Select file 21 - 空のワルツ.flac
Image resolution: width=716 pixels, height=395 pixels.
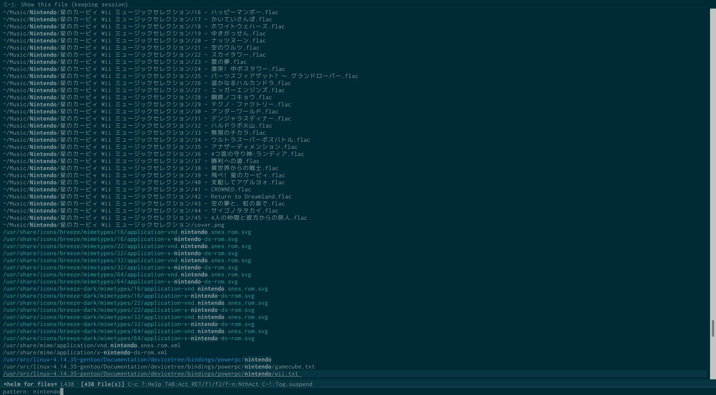131,48
